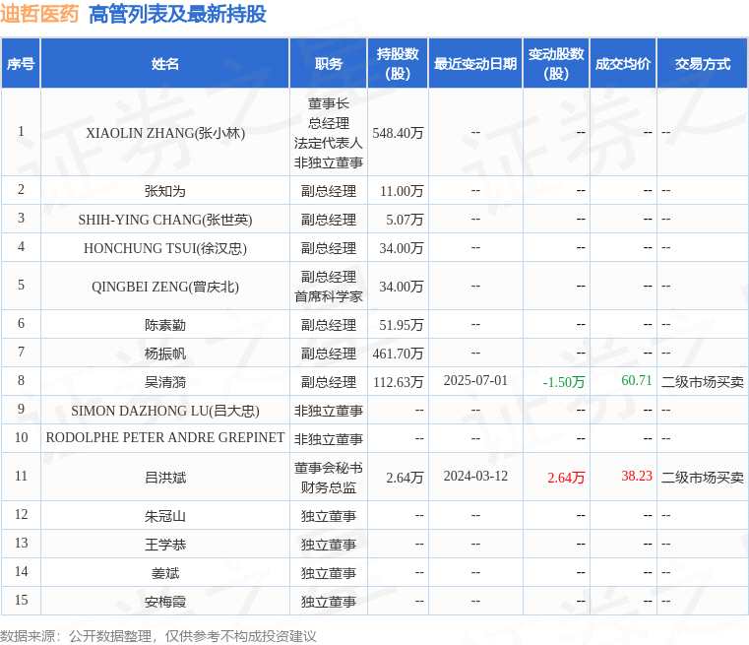This screenshot has width=749, height=645.
Task: Select the 职务 column header
Action: click(328, 64)
